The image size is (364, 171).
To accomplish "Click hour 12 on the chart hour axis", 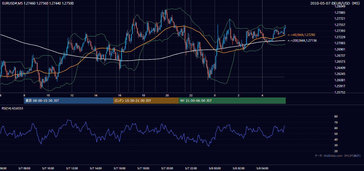I will (72, 95).
